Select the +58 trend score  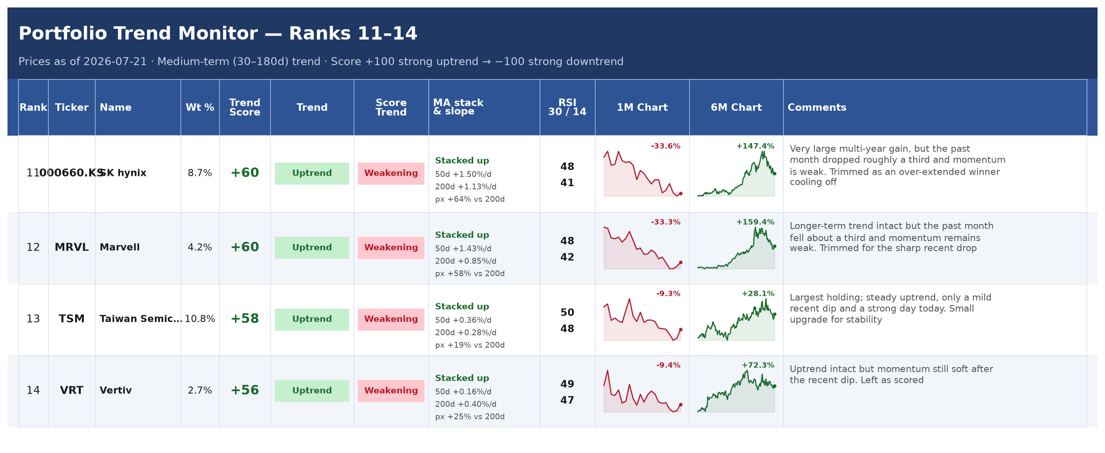click(x=245, y=319)
